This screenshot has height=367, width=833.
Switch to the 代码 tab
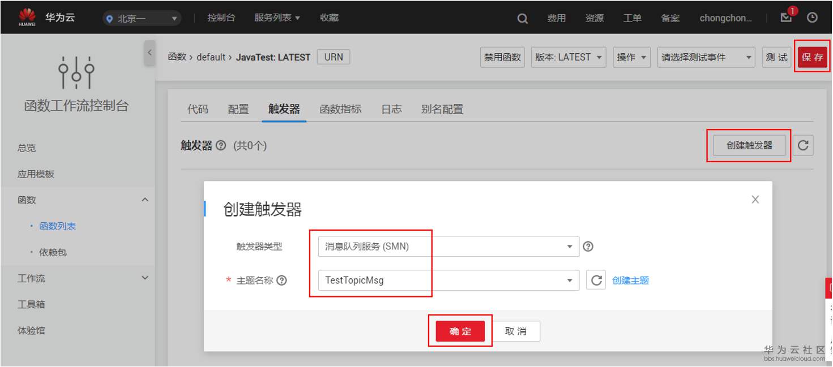(x=198, y=109)
